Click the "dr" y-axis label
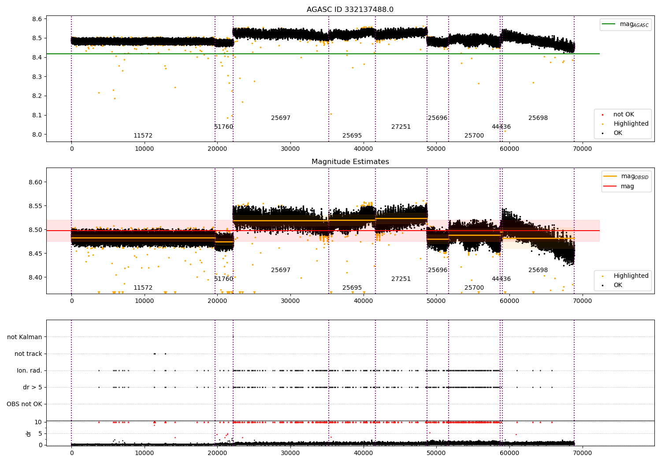The image size is (661, 463). pos(29,433)
